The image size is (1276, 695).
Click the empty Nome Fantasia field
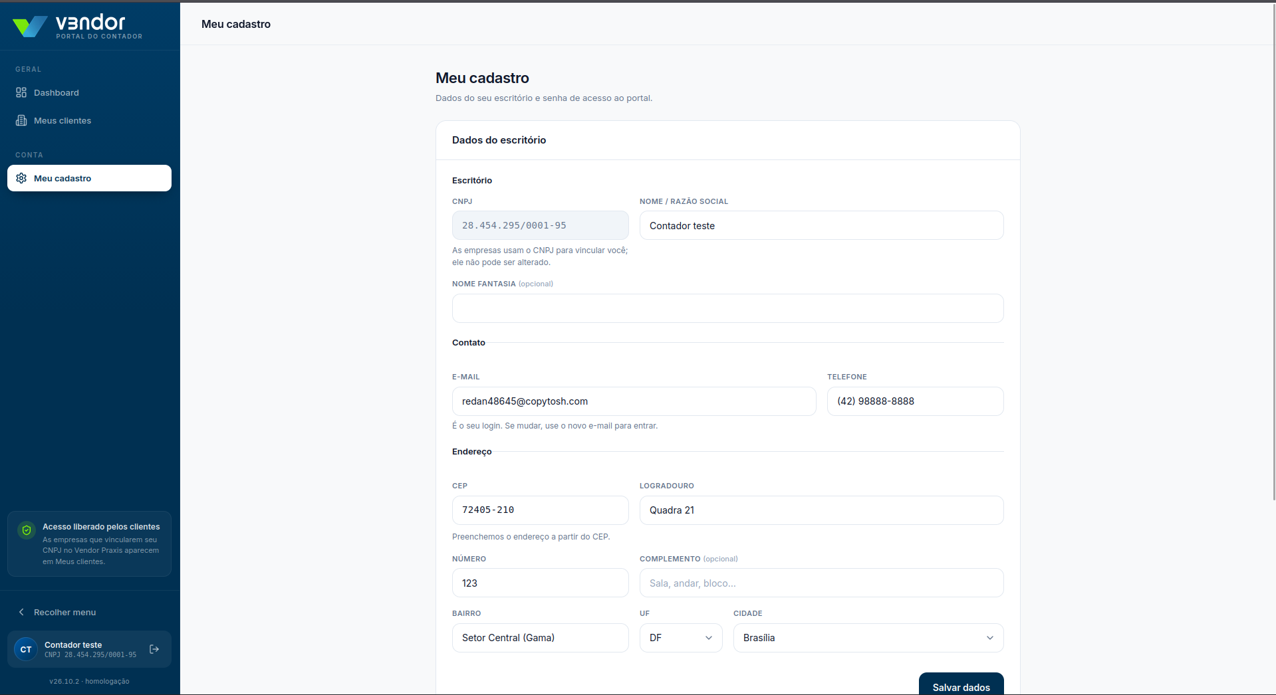click(727, 308)
